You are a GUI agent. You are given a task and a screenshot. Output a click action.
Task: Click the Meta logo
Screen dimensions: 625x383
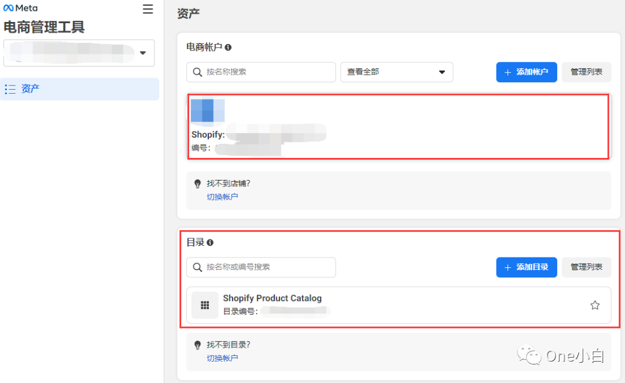19,8
